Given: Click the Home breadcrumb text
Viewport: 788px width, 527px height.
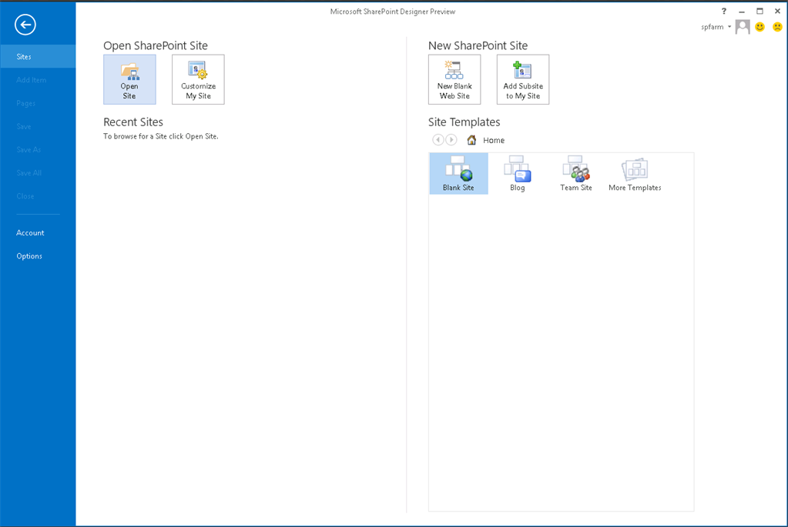Looking at the screenshot, I should (494, 141).
